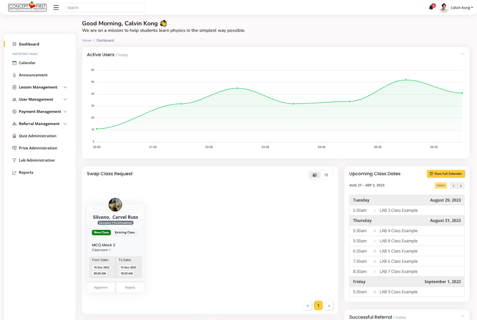Click the Quiz Administration icon
The width and height of the screenshot is (477, 320).
tap(14, 136)
